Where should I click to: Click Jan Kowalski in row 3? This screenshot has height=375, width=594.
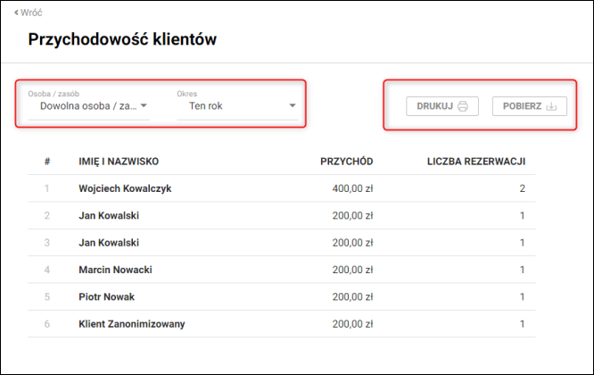(x=109, y=243)
